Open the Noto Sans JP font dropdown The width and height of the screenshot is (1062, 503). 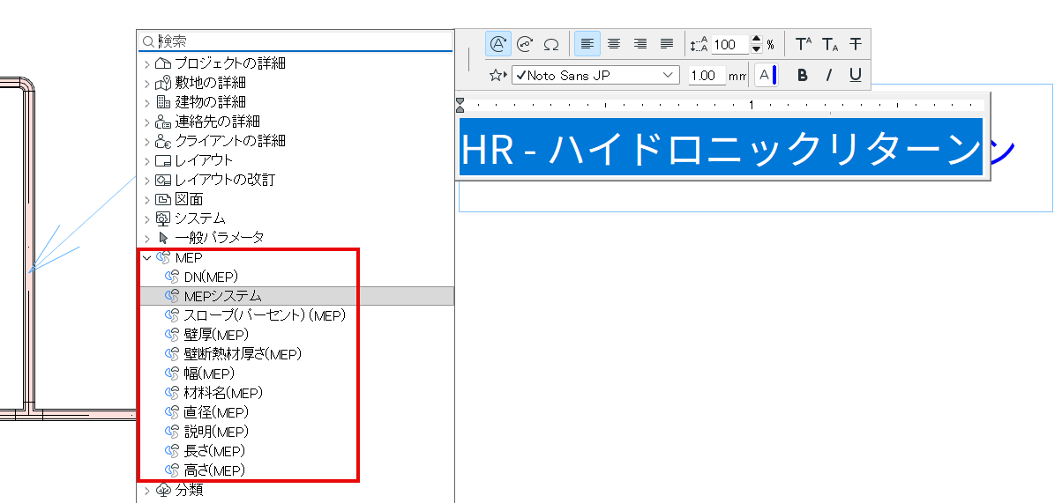coord(595,75)
